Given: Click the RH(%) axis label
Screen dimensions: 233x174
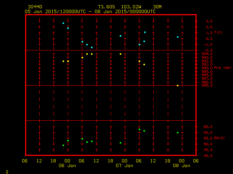Looking at the screenshot, I should [219, 138].
